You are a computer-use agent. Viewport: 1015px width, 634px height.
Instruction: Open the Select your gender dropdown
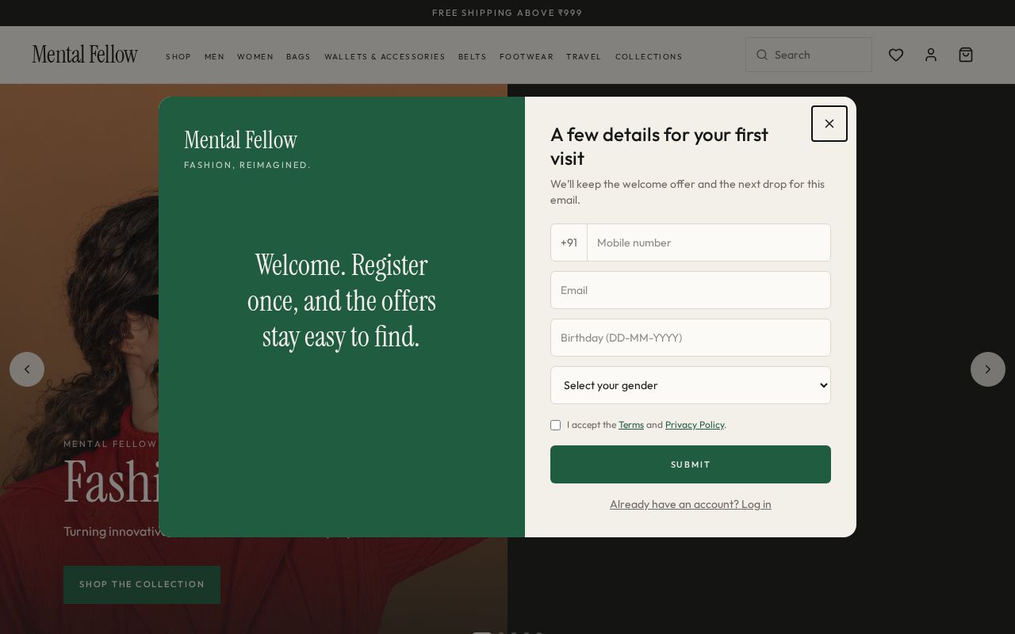pos(691,385)
